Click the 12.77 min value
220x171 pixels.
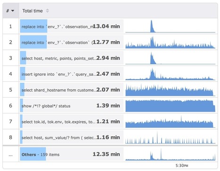(x=106, y=42)
